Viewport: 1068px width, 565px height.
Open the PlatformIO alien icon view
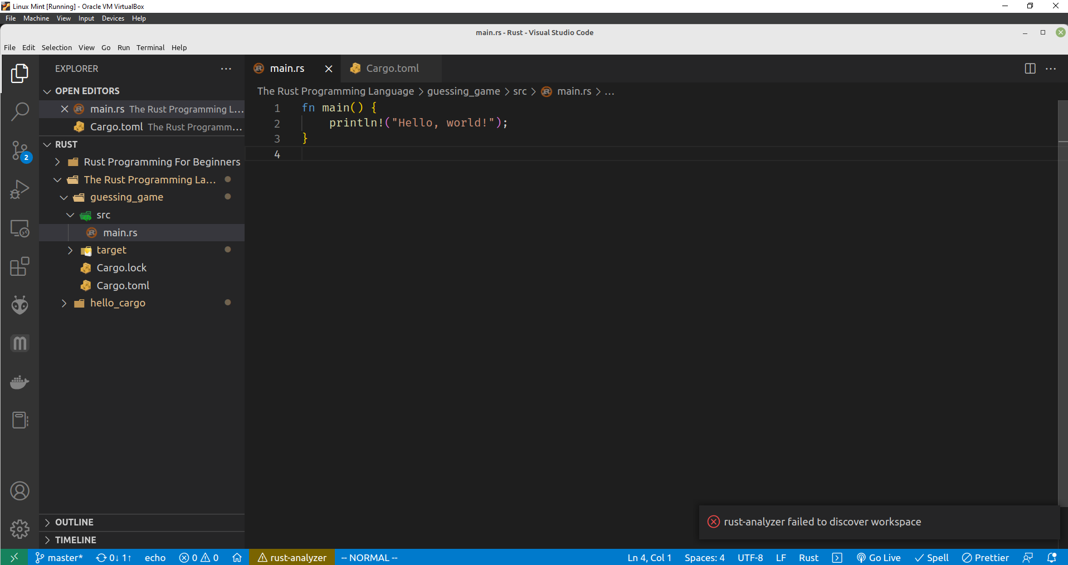click(x=19, y=305)
